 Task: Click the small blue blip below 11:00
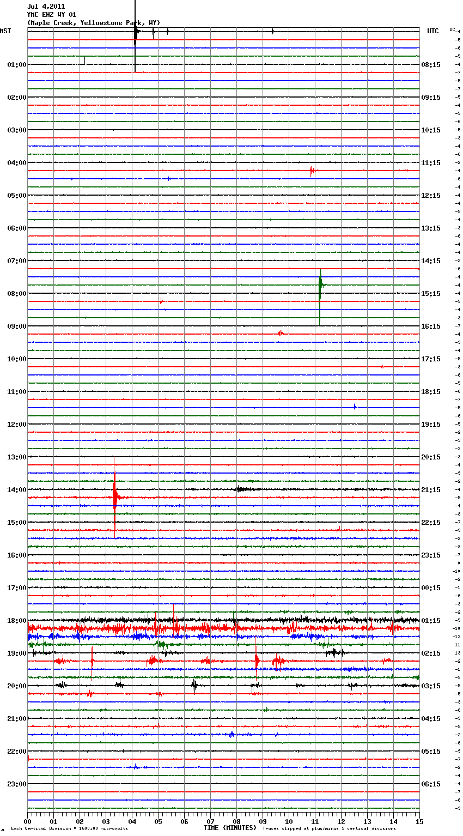tap(355, 407)
